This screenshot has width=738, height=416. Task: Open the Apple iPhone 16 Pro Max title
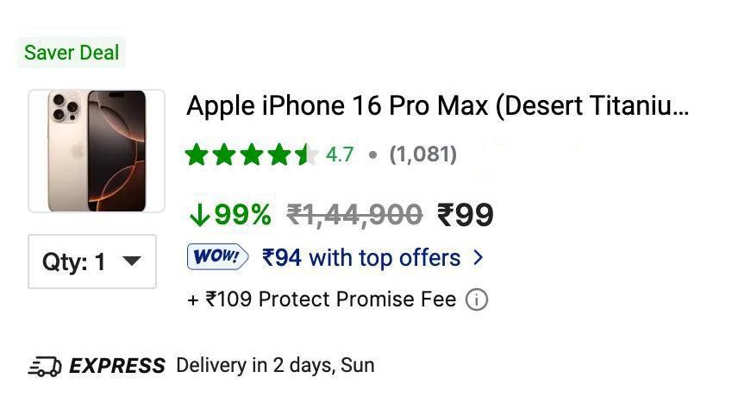[x=438, y=106]
